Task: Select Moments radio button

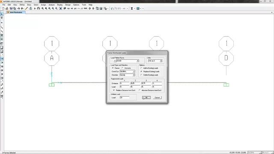Action: click(x=123, y=68)
